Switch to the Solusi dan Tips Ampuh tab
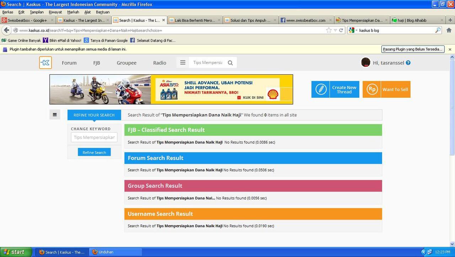Viewport: 455px width, 257px height. pos(251,20)
